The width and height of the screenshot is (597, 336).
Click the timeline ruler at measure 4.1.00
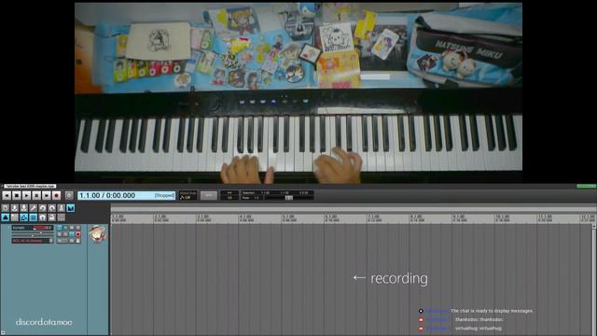pyautogui.click(x=245, y=218)
